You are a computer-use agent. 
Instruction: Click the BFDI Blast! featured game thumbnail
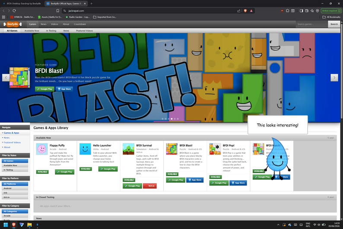(19, 77)
